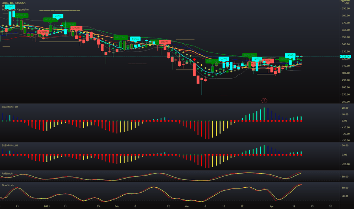This screenshot has height=209, width=354.
Task: Click the 290.00 price axis value
Action: point(346,80)
